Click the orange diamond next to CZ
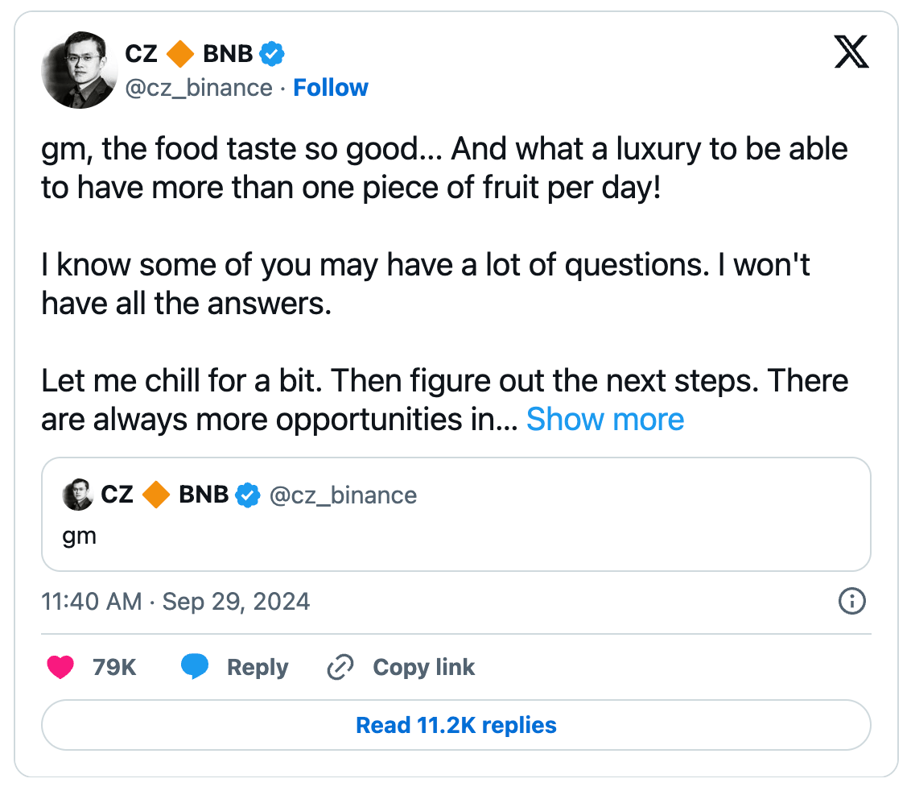911x791 pixels. [180, 54]
